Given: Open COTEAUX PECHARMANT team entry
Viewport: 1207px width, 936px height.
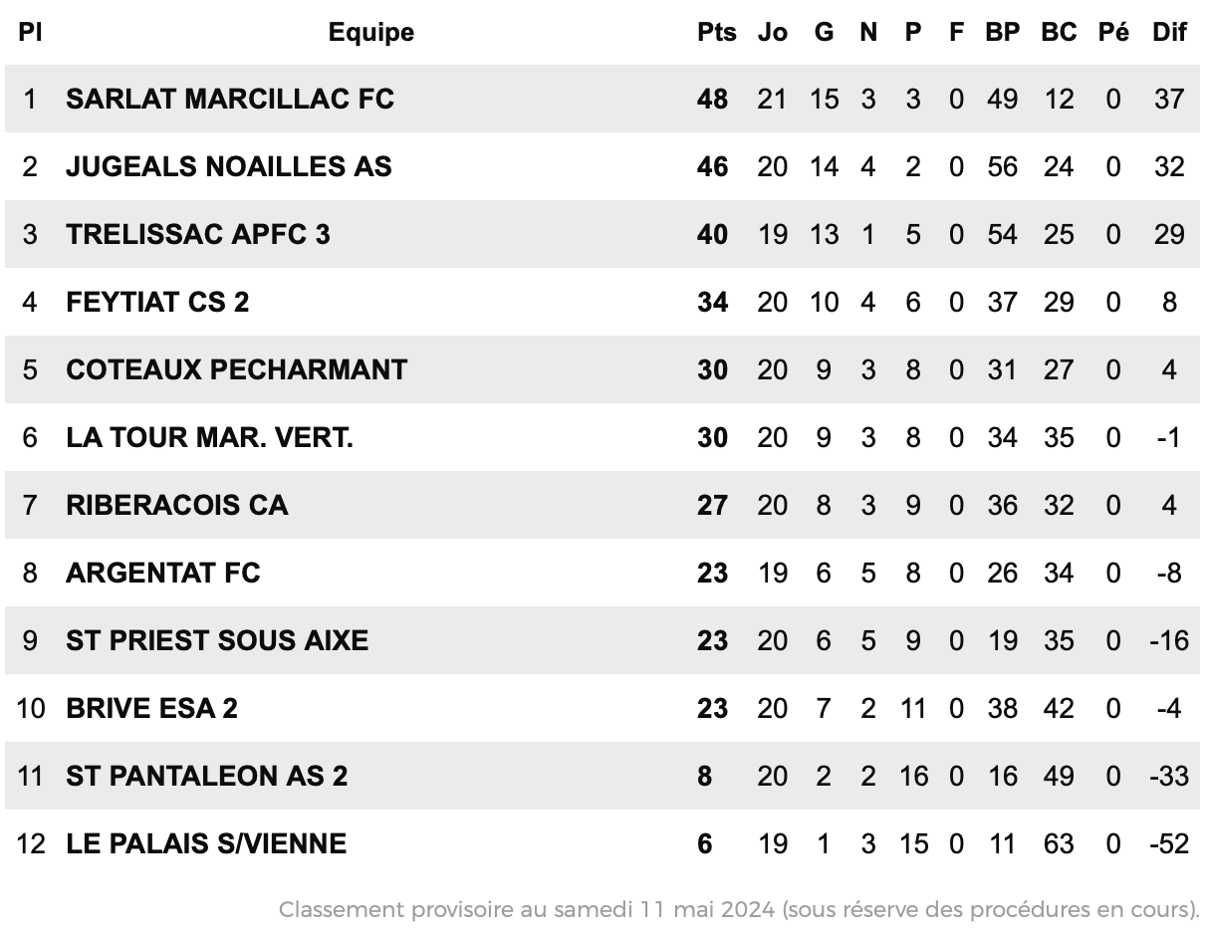Looking at the screenshot, I should [x=237, y=369].
